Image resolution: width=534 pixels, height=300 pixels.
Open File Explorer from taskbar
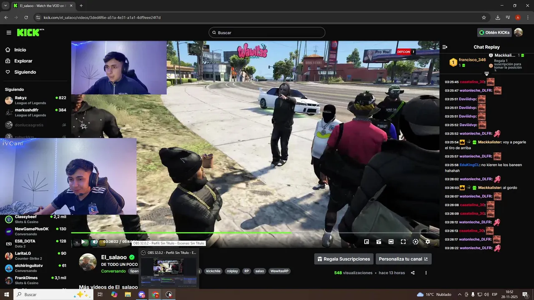click(128, 295)
